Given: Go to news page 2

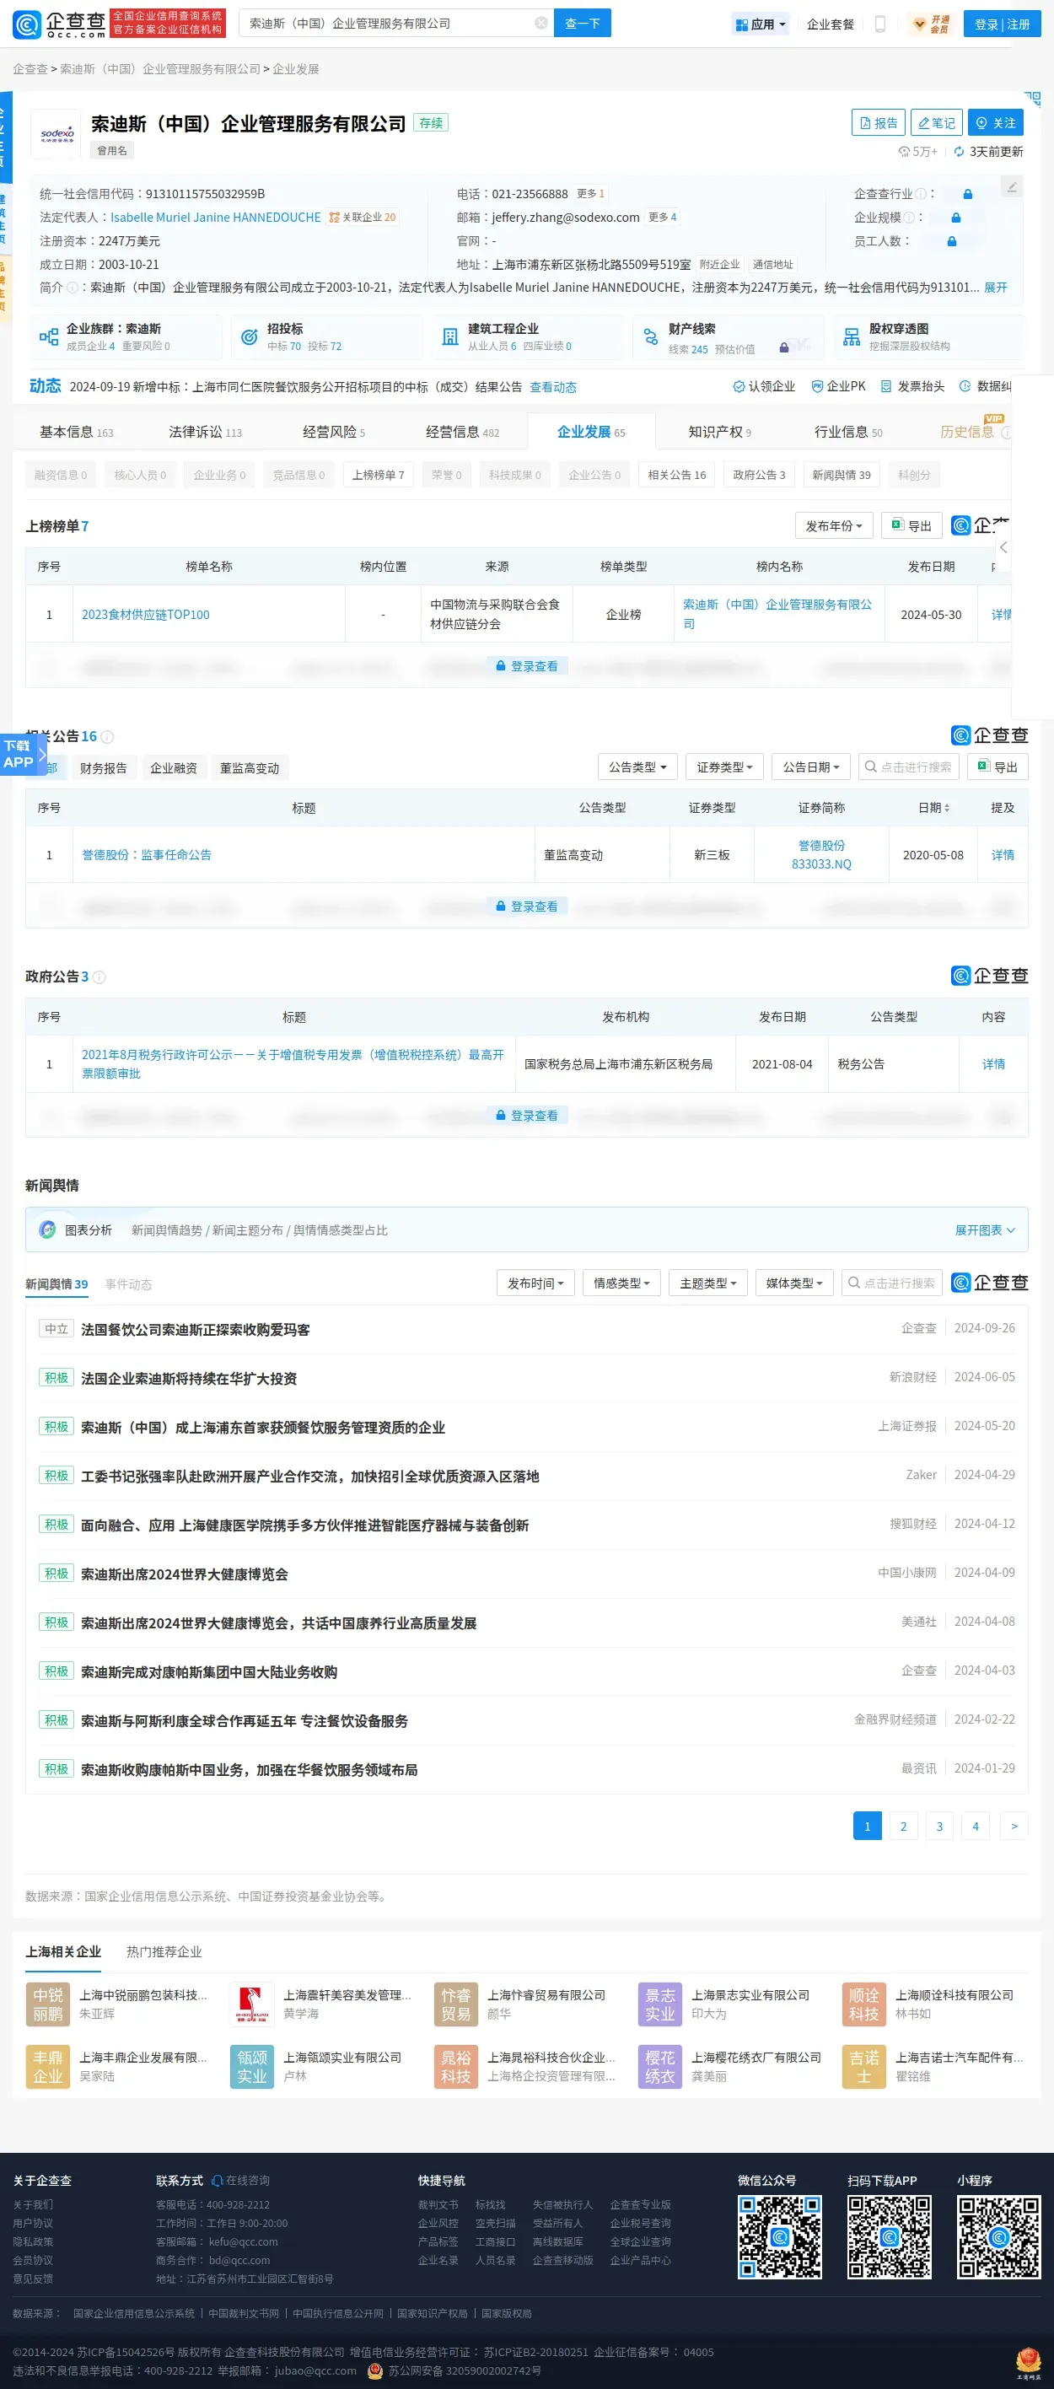Looking at the screenshot, I should point(903,1826).
